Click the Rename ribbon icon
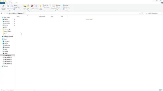This screenshot has width=163, height=91. tap(36, 7)
